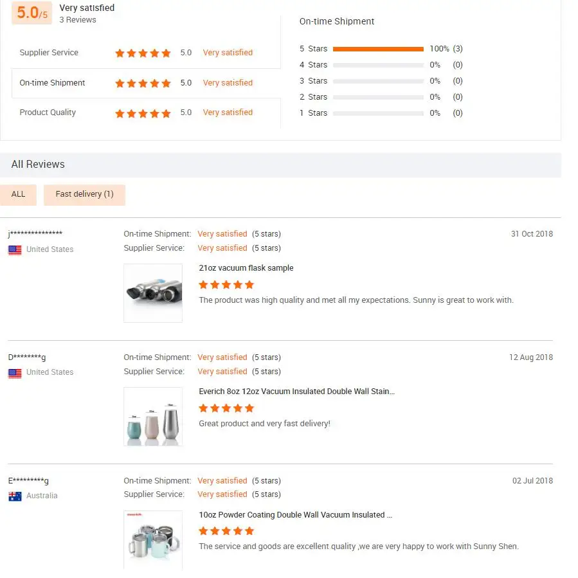The image size is (578, 578).
Task: Click the Product Quality star rating
Action: [143, 113]
